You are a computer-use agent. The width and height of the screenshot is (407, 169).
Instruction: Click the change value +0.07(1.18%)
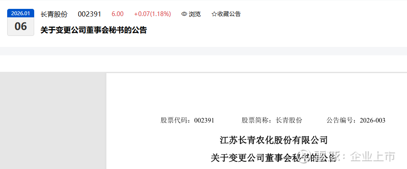[152, 14]
